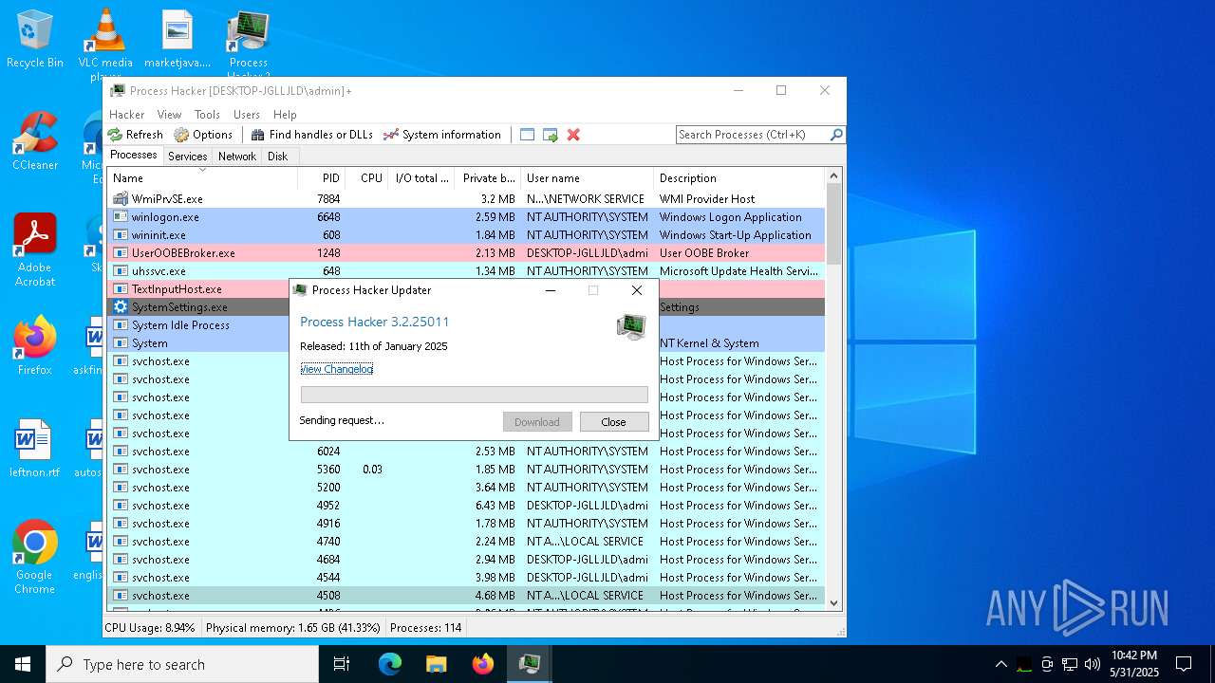This screenshot has width=1215, height=683.
Task: Open Firefox desktop shortcut
Action: (35, 345)
